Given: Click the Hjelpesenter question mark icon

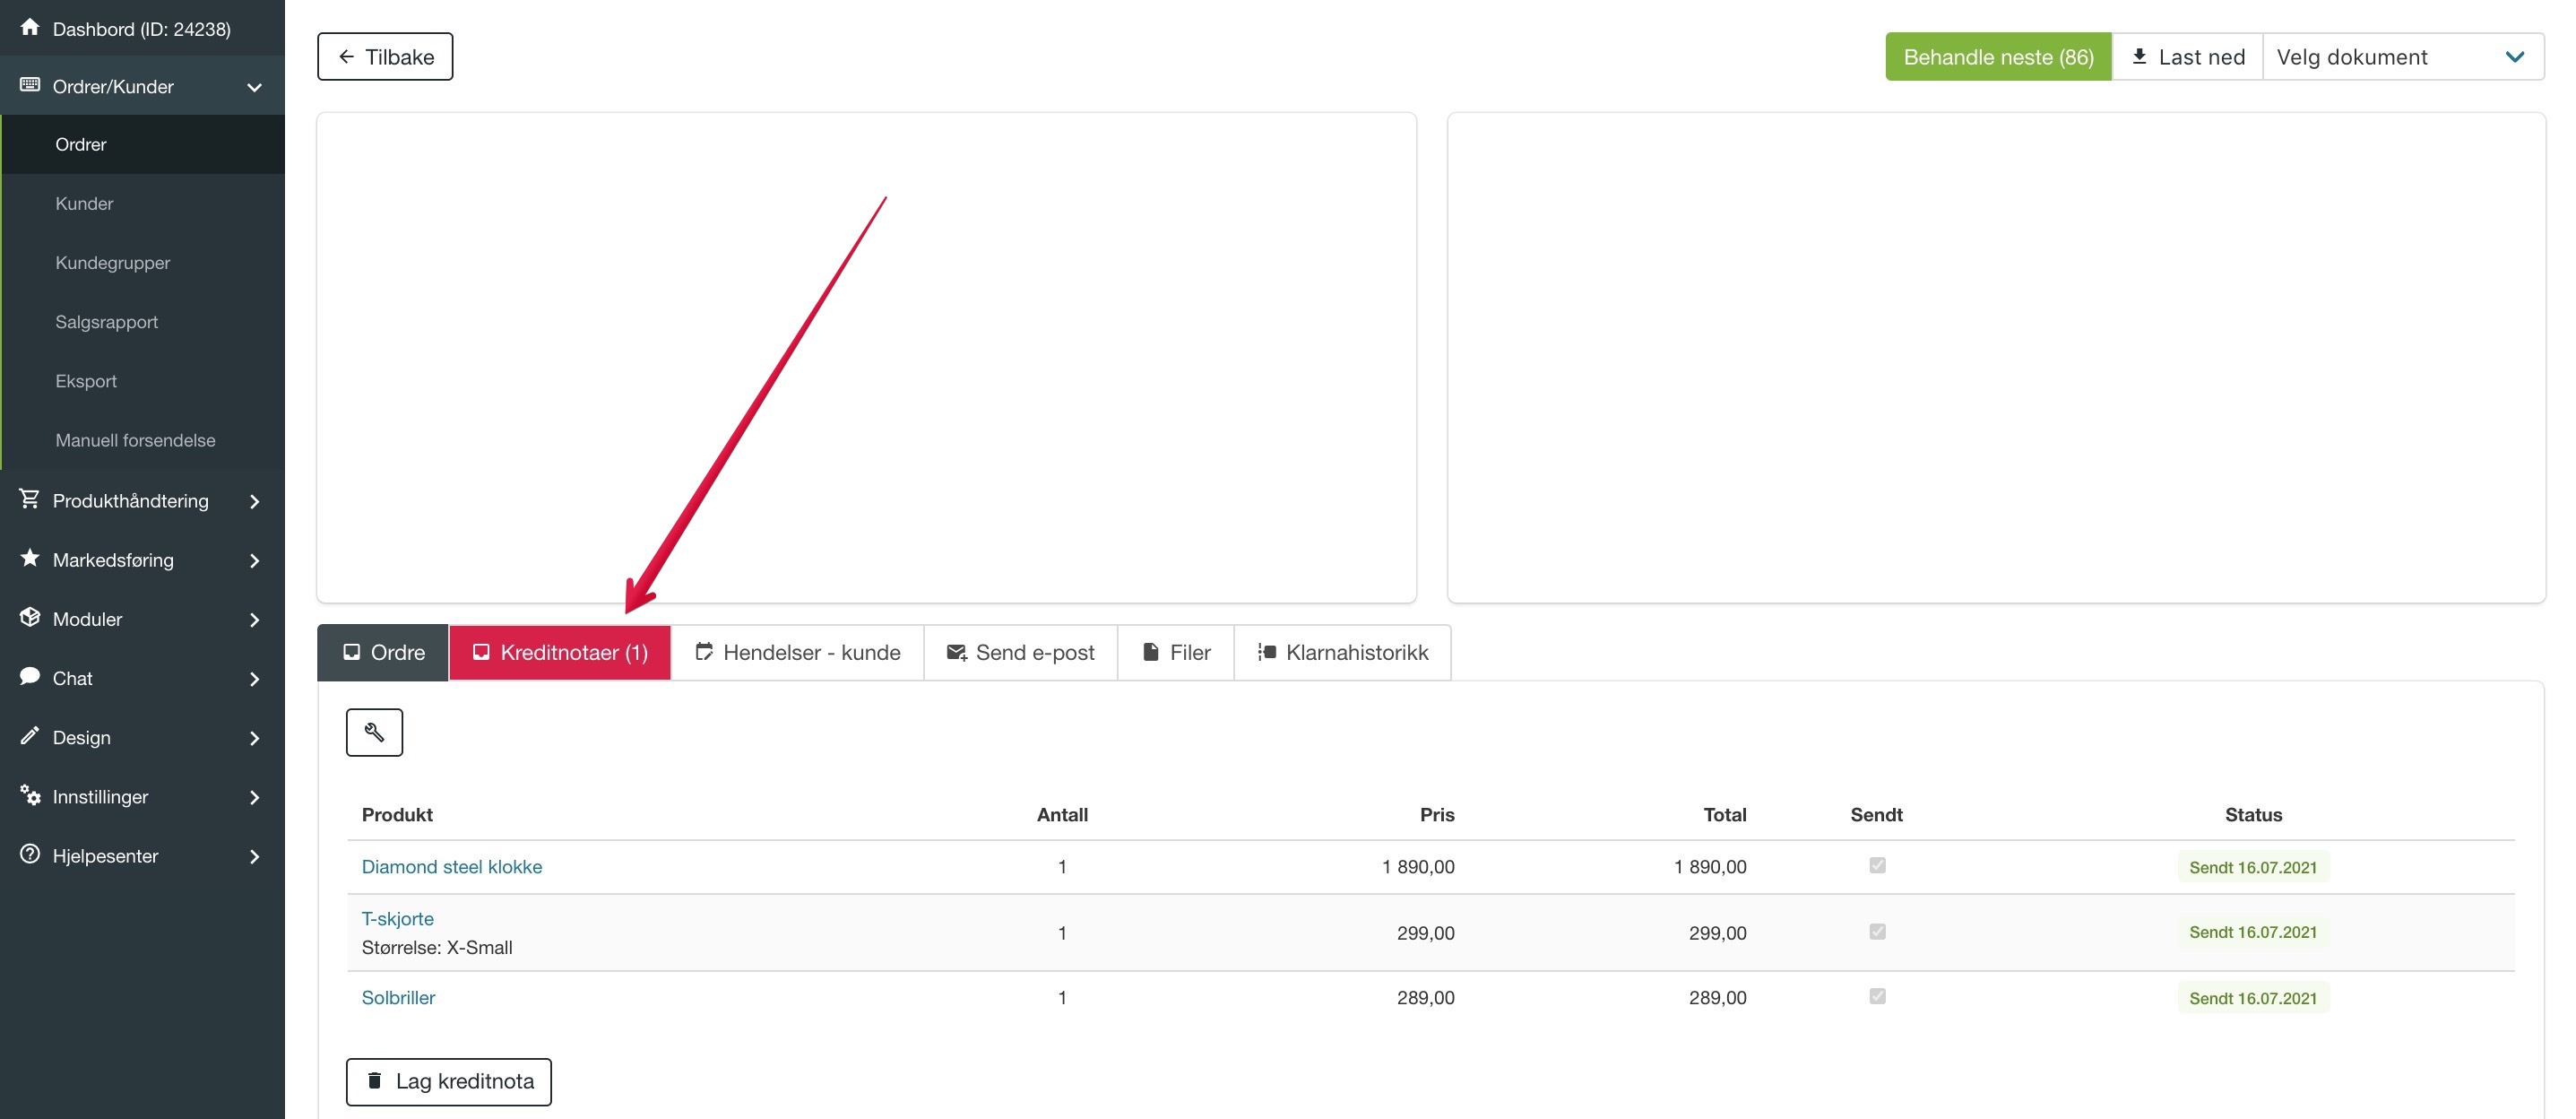Looking at the screenshot, I should pos(30,854).
